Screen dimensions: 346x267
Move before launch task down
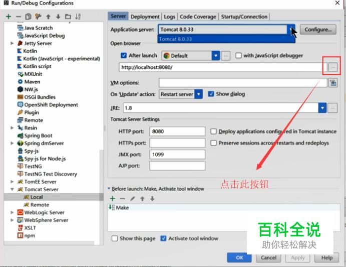coord(152,198)
